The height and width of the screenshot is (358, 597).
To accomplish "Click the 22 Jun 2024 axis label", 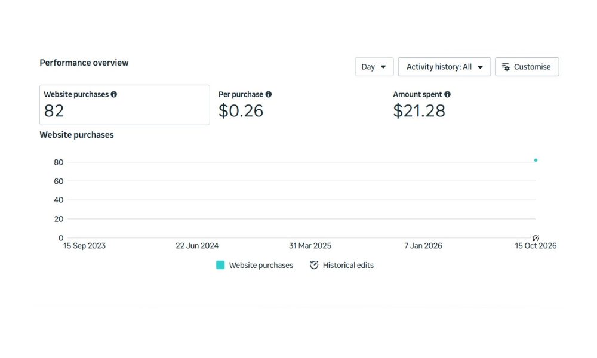I will coord(197,246).
